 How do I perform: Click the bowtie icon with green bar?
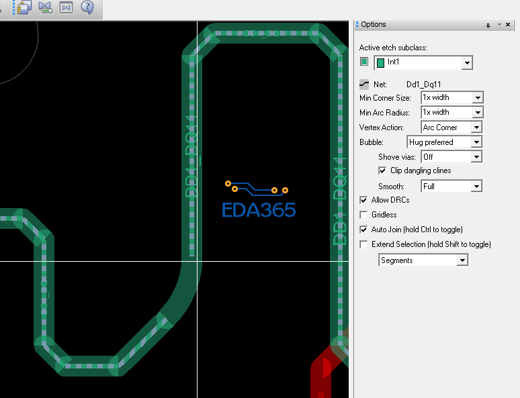tap(45, 7)
